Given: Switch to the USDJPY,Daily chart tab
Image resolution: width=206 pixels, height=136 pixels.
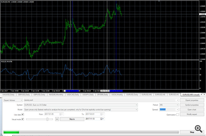Looking at the screenshot, I should (88, 95).
